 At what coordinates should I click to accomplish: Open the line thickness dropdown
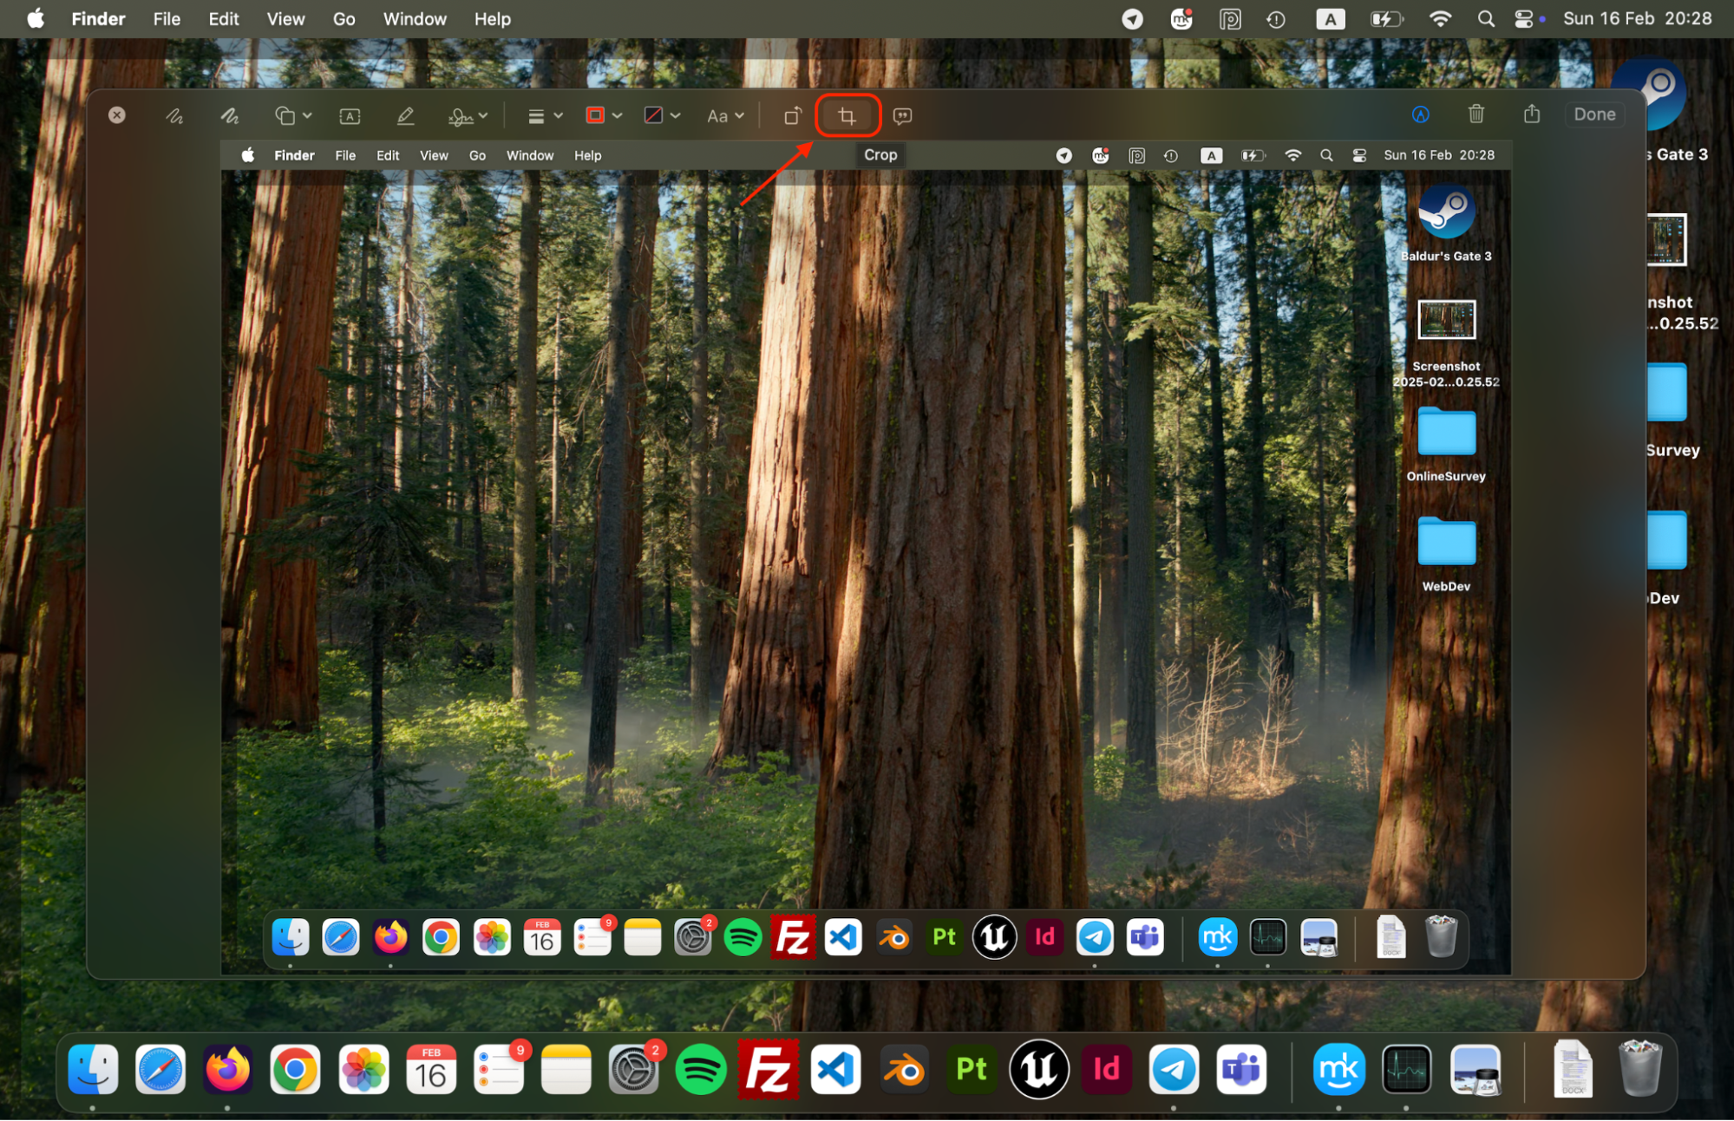pos(544,114)
